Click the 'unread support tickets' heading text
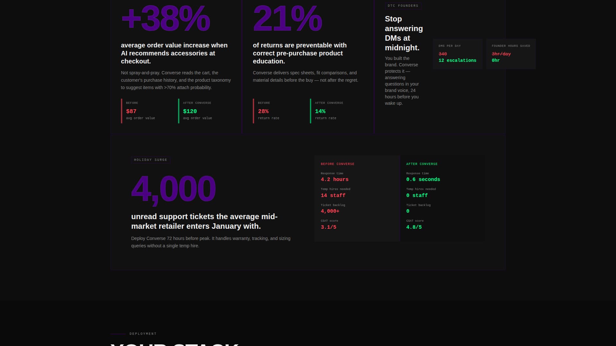Viewport: 616px width, 346px height. point(204,221)
